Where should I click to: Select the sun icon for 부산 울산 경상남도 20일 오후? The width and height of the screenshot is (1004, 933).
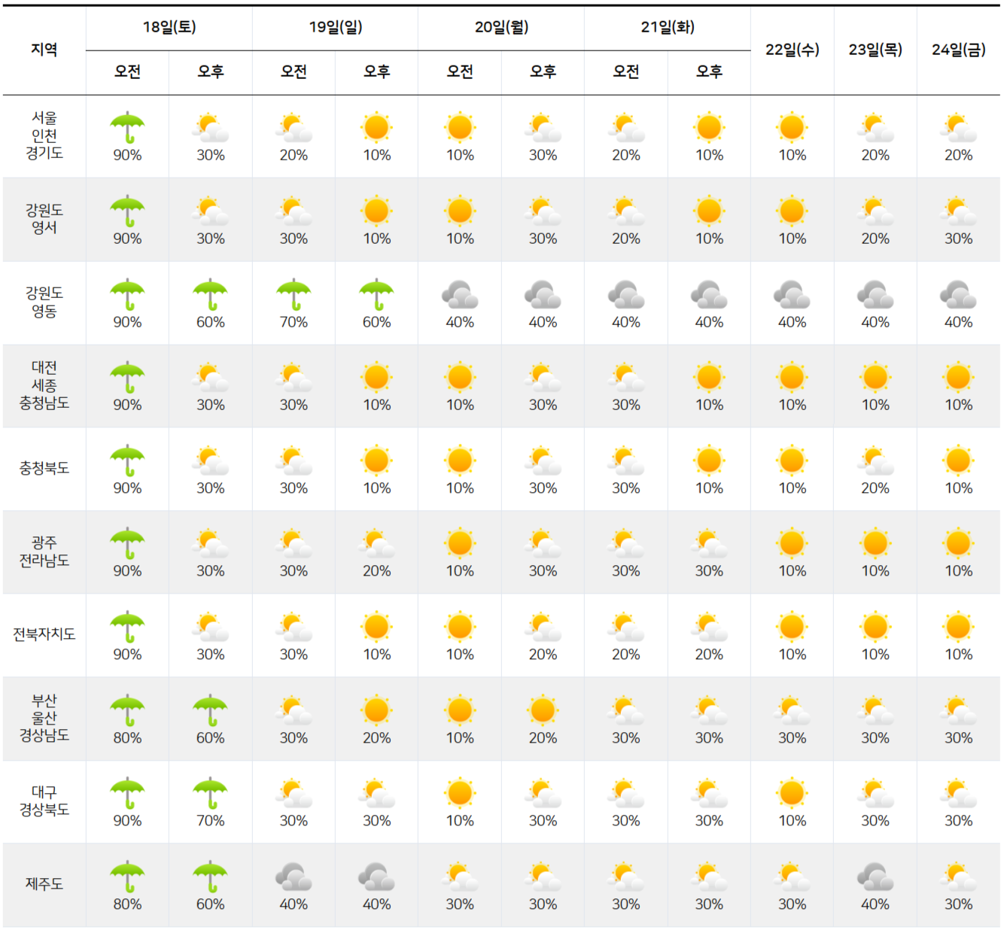[x=543, y=711]
